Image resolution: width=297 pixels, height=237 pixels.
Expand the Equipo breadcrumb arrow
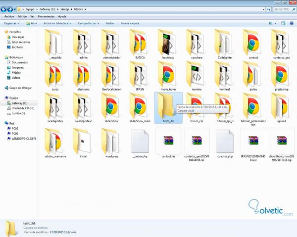[x=37, y=9]
